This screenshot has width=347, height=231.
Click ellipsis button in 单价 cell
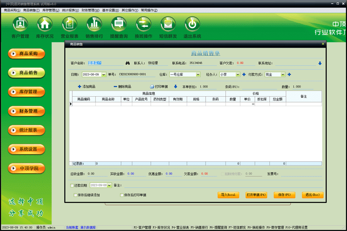[x=253, y=104]
